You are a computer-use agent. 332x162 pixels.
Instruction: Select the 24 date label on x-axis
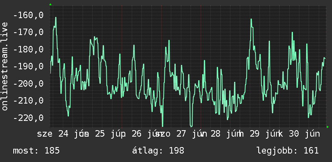(63, 134)
